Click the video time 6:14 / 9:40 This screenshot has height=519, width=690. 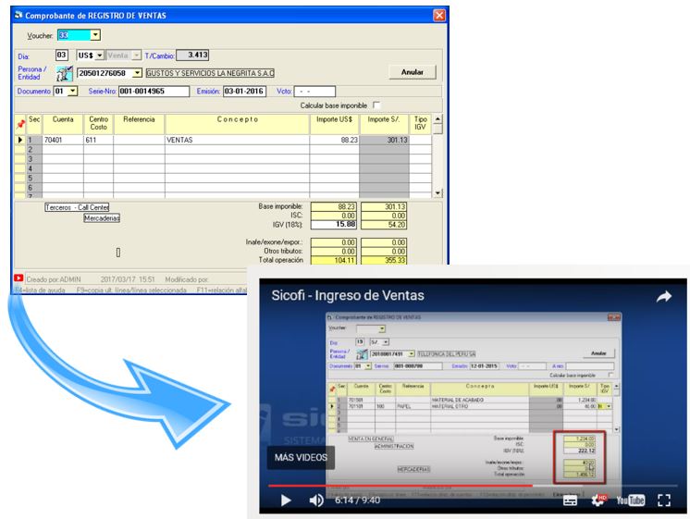pos(357,500)
